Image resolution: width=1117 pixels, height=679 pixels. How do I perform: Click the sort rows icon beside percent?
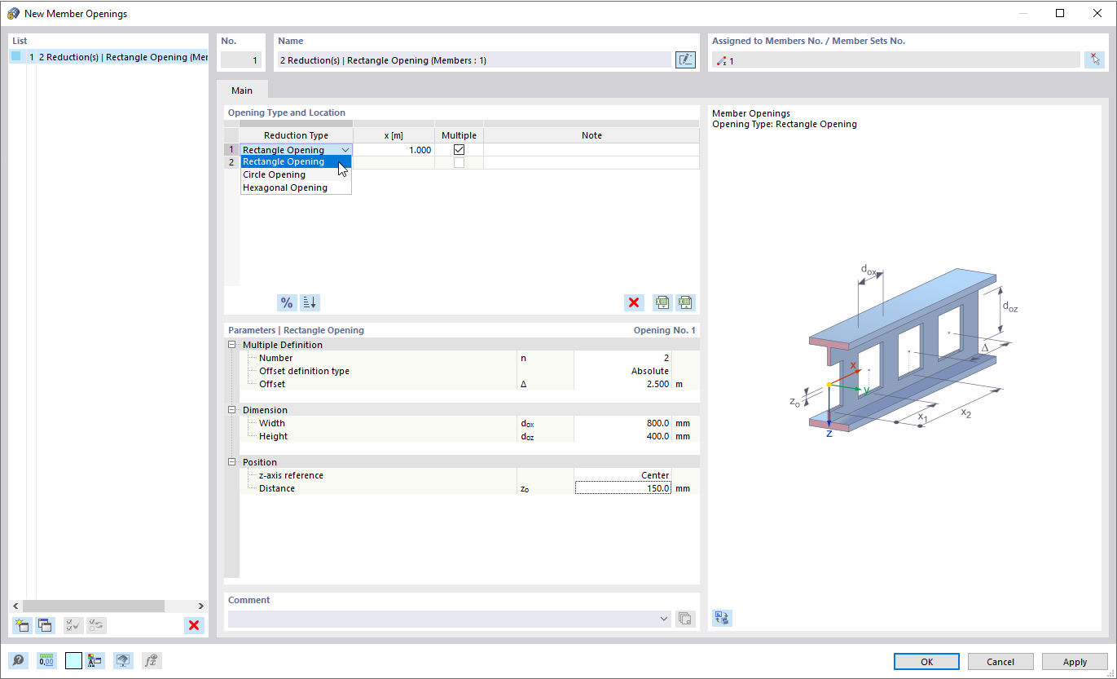coord(310,302)
